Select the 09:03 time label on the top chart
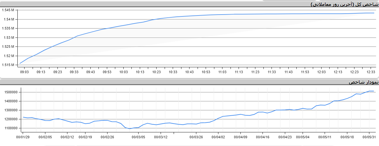This screenshot has height=146, width=379. (x=25, y=72)
